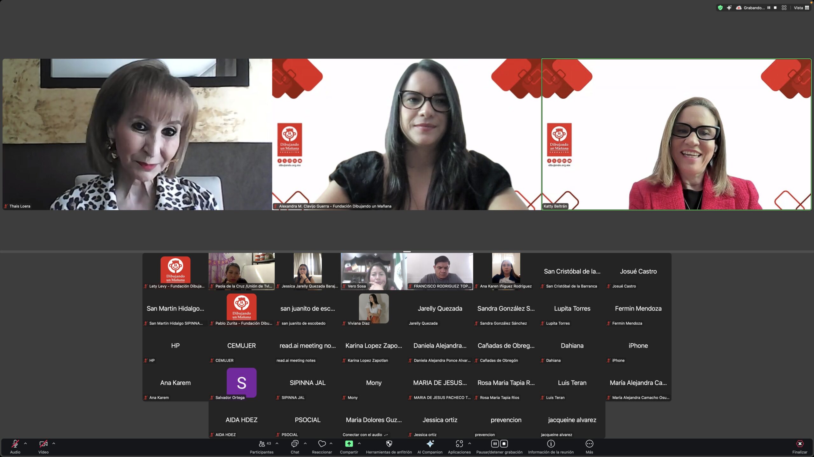Image resolution: width=814 pixels, height=457 pixels.
Task: Open the Participantes panel
Action: click(262, 444)
